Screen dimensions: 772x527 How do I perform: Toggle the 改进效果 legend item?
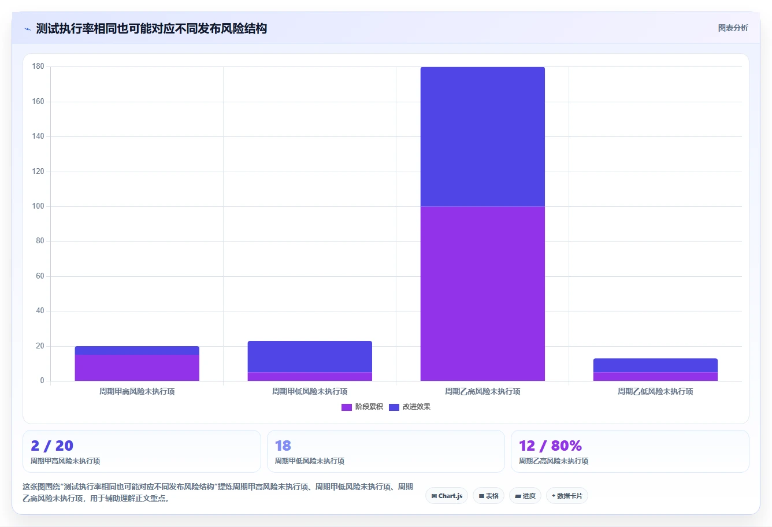410,407
